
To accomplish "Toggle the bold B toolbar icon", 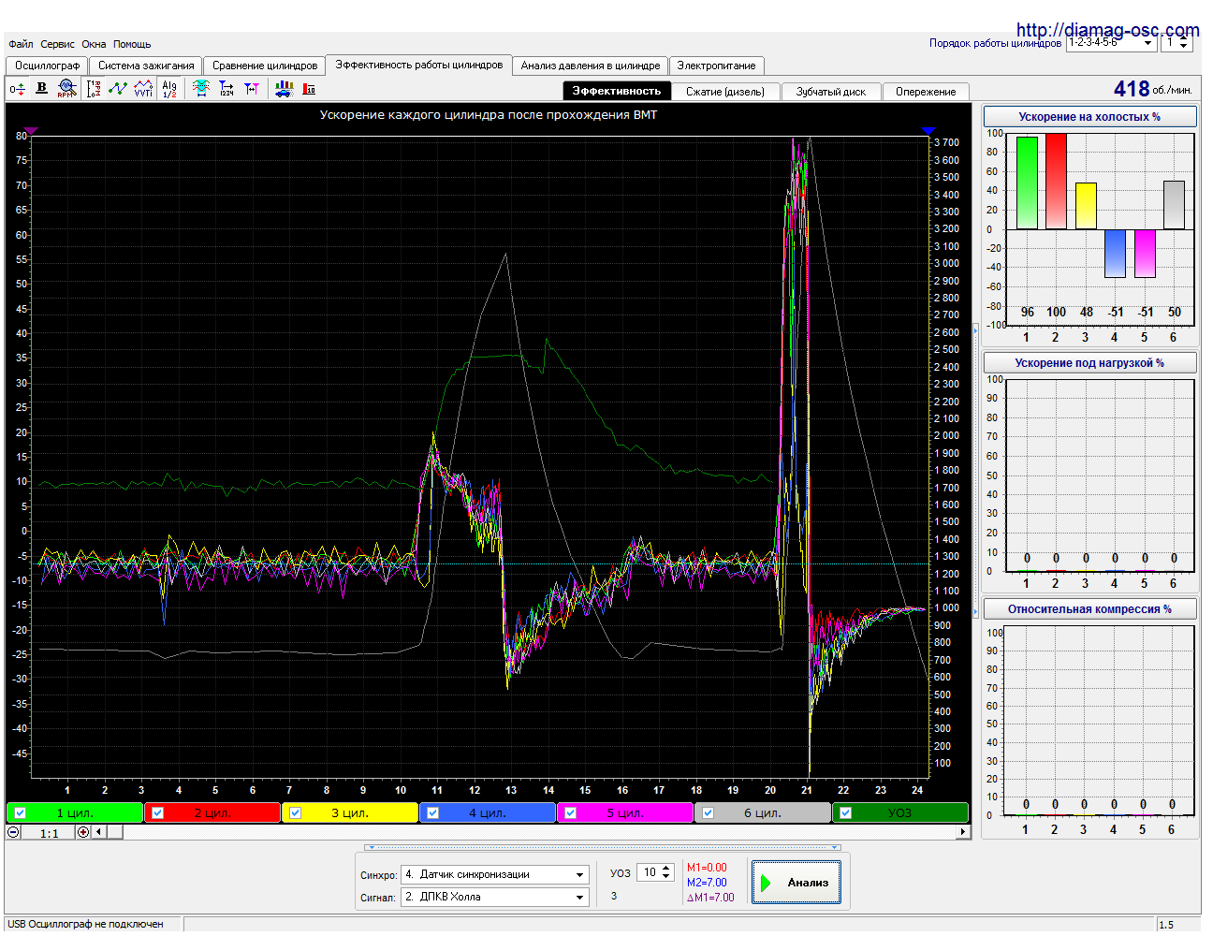I will [41, 88].
